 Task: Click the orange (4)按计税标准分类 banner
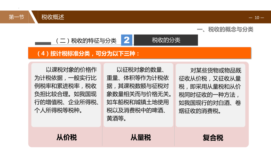(x=140, y=53)
